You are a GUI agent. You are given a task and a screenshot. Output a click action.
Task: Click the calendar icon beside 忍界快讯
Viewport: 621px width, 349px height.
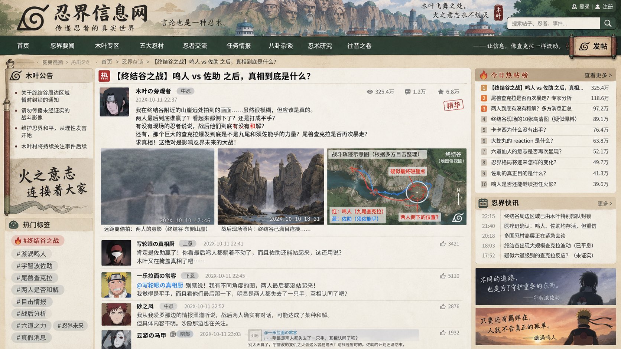(x=483, y=203)
